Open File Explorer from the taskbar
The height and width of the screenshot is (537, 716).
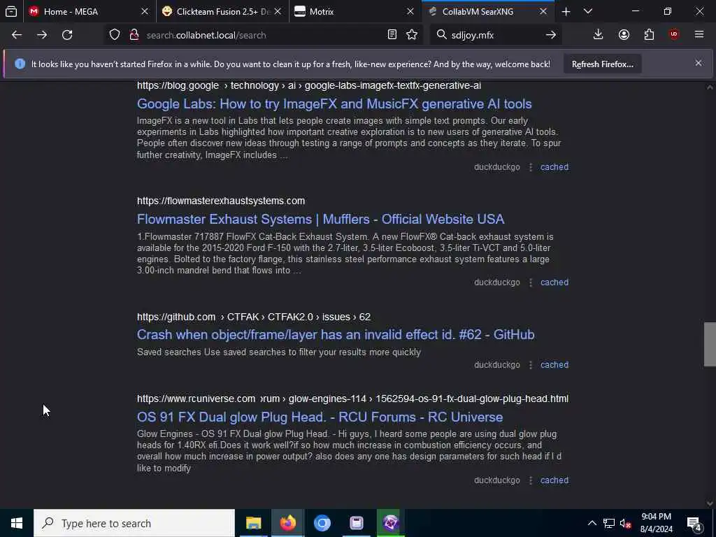click(x=253, y=523)
